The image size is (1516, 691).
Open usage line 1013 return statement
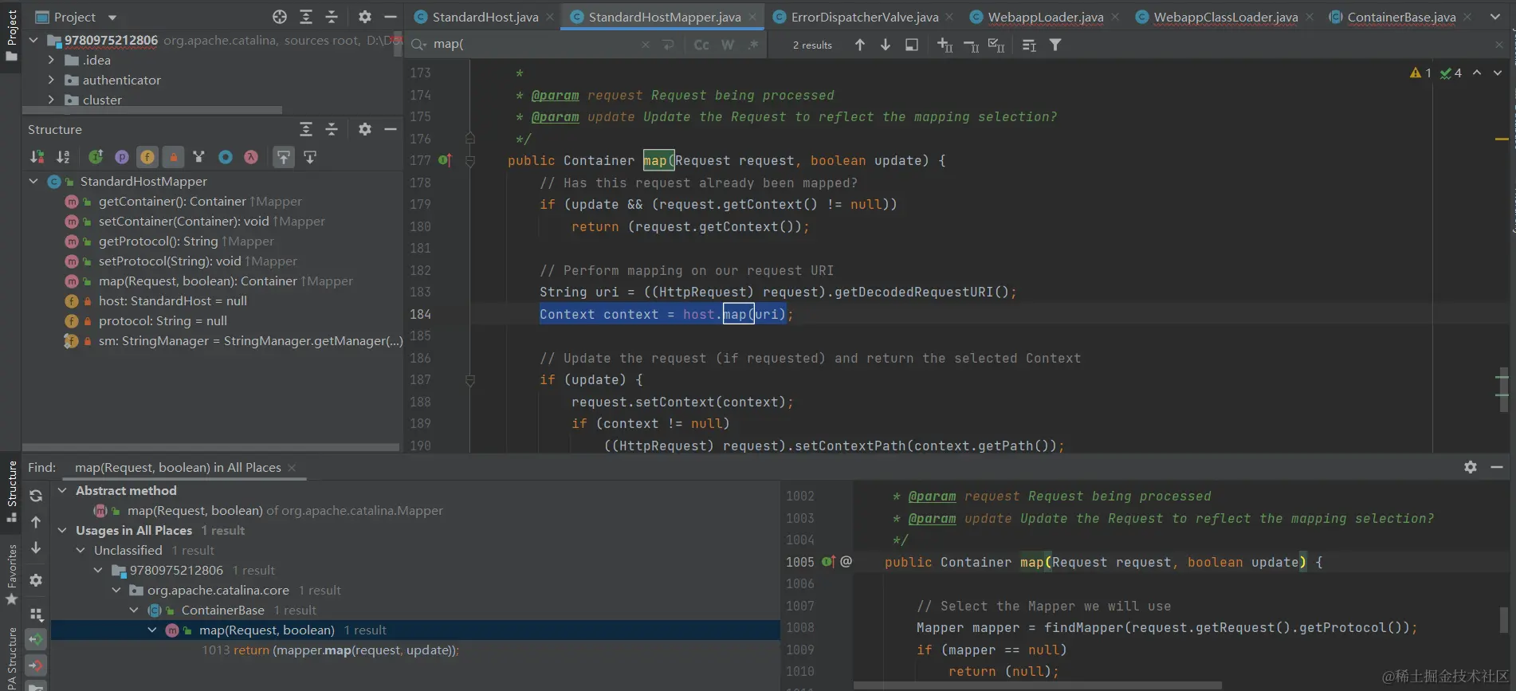pos(330,650)
